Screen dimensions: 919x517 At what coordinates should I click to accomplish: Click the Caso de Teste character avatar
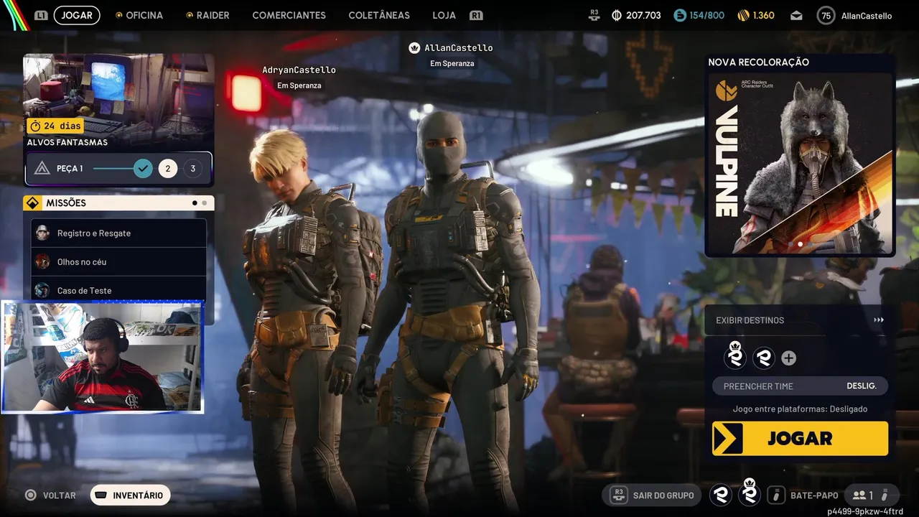tap(43, 290)
